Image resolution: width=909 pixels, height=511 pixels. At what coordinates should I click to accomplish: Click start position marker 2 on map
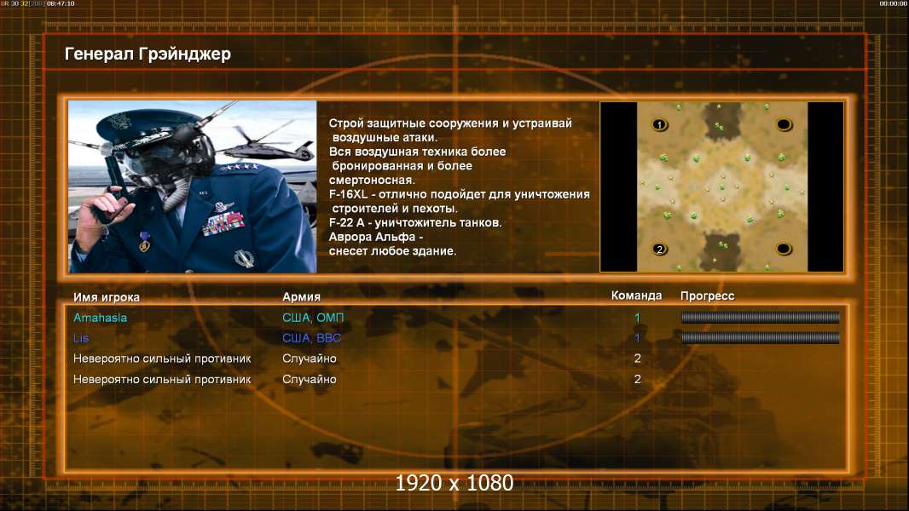659,250
